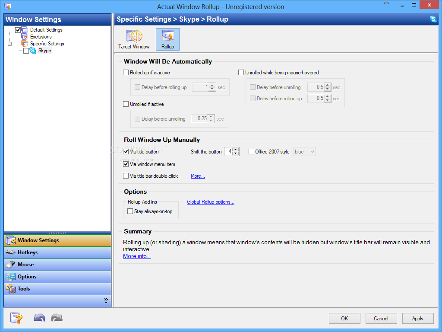Enable Stay always-on-top add-in
Viewport: 442px width, 332px height.
[x=130, y=211]
